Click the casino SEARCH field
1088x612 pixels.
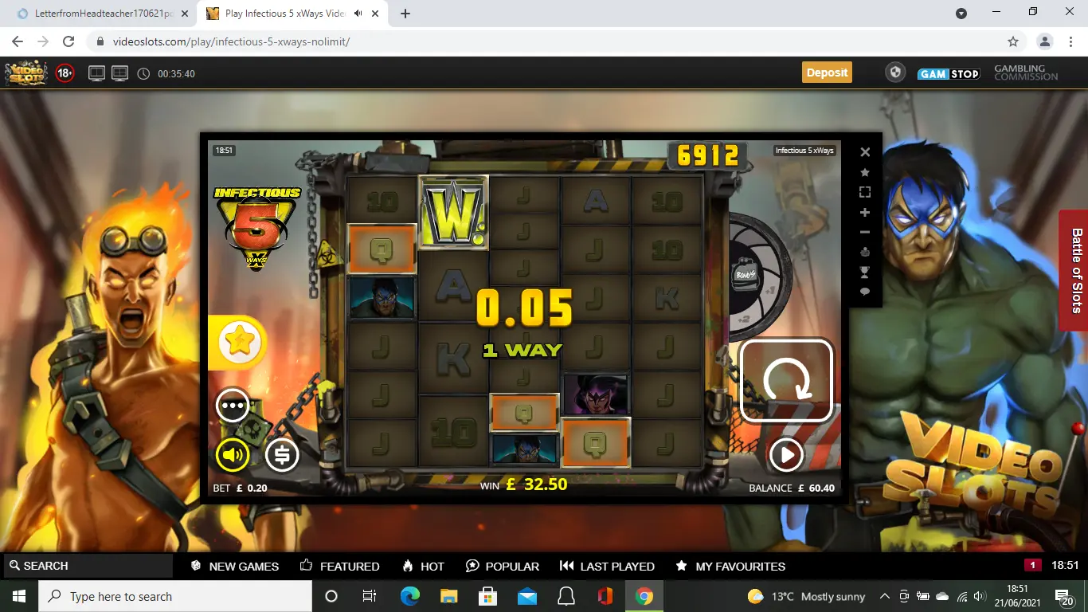tap(88, 566)
